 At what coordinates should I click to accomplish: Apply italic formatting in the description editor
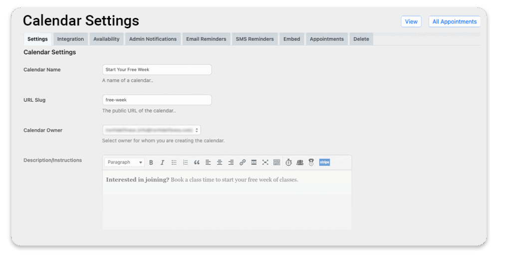click(x=162, y=162)
